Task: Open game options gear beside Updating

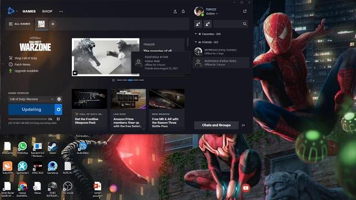Action: [x=58, y=109]
